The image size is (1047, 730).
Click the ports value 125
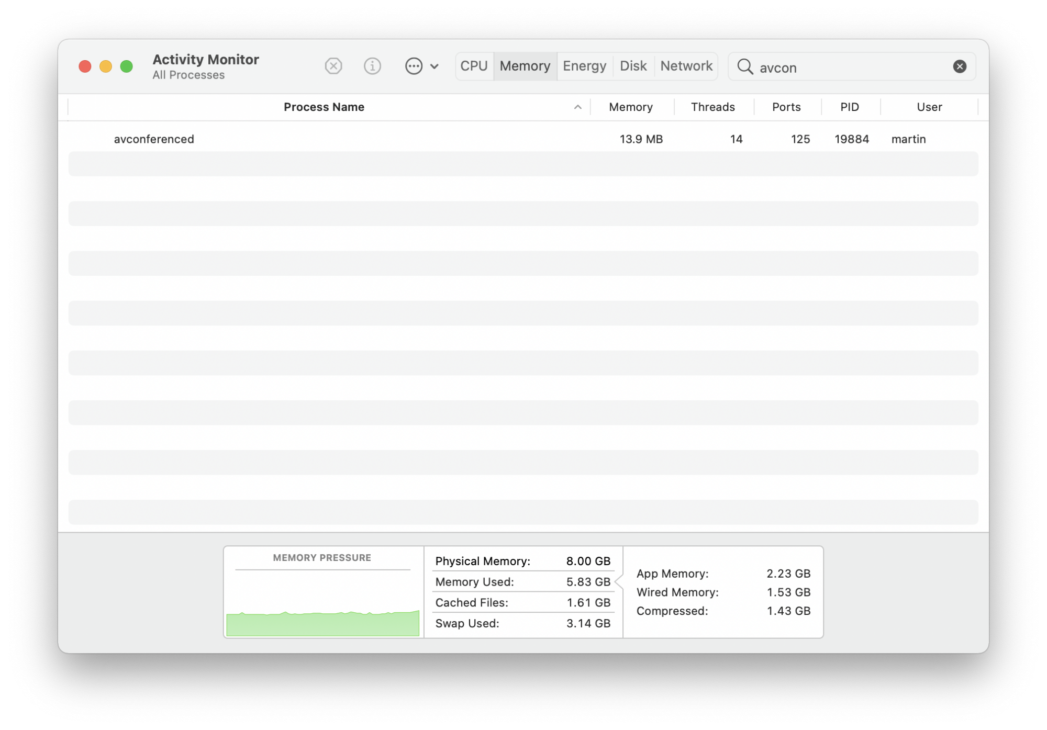tap(800, 139)
